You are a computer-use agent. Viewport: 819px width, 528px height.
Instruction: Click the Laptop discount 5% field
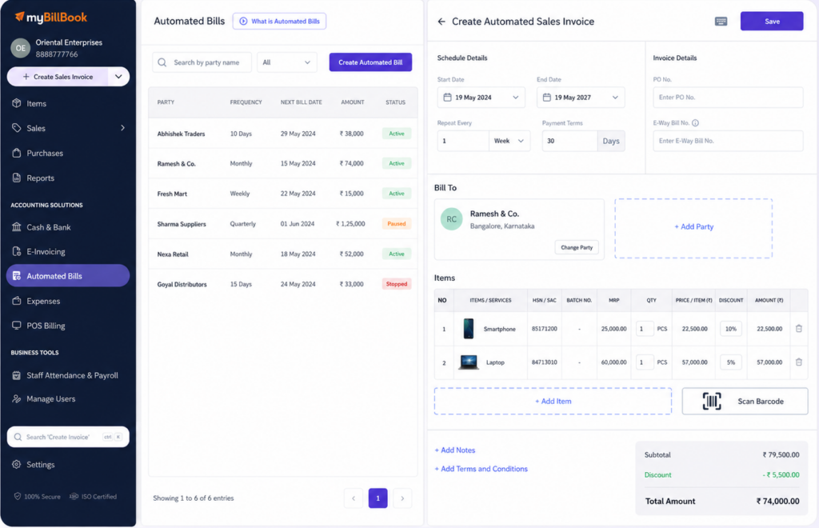731,362
